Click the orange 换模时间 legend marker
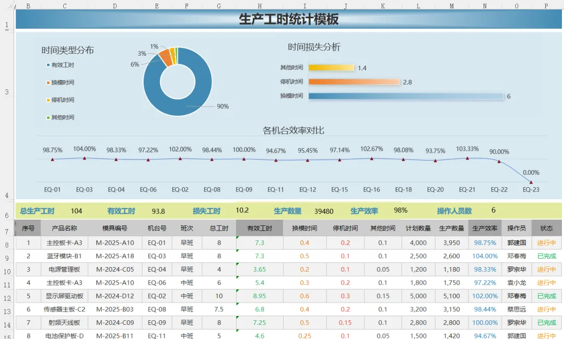 [x=48, y=82]
